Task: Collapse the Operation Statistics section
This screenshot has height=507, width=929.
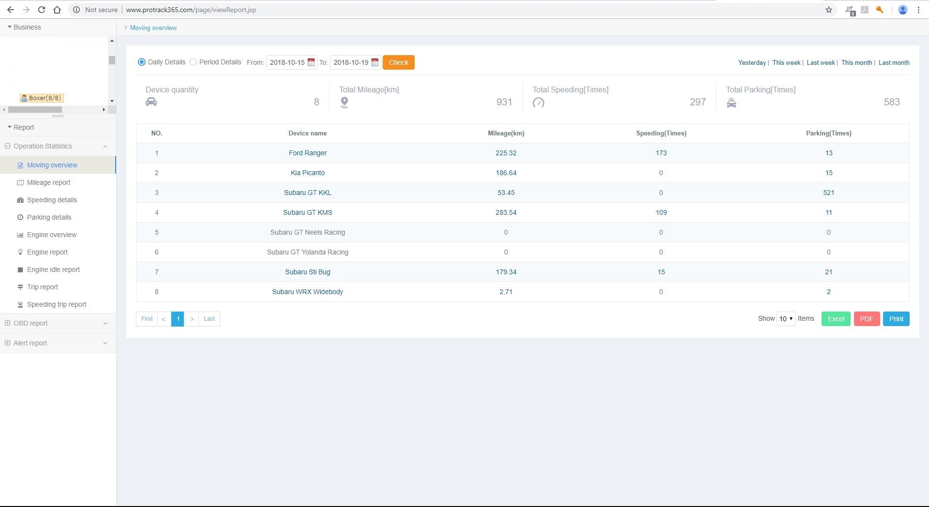Action: pos(105,147)
